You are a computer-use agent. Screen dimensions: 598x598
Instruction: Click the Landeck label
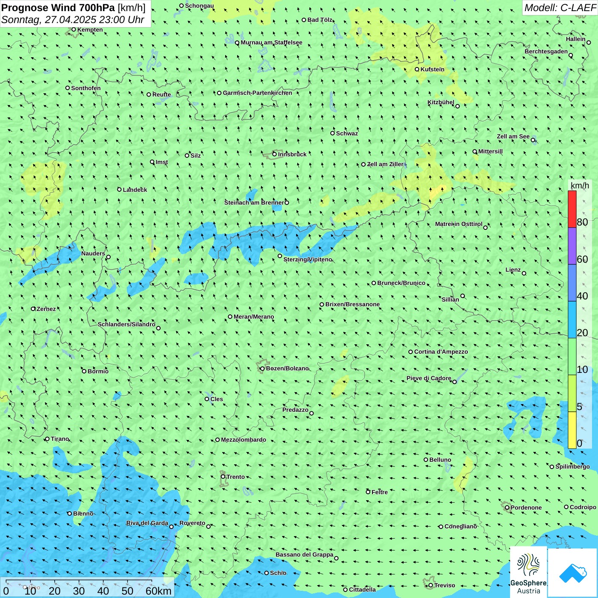tap(135, 190)
